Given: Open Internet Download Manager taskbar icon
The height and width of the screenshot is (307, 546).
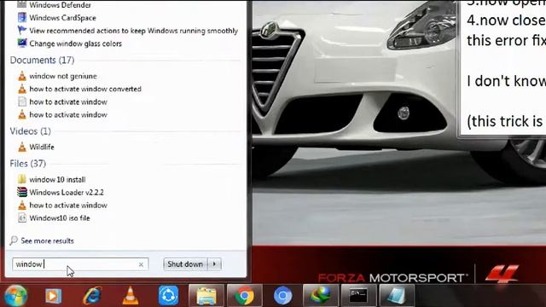Looking at the screenshot, I should coord(321,296).
